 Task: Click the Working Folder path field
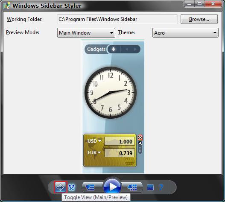coord(117,19)
